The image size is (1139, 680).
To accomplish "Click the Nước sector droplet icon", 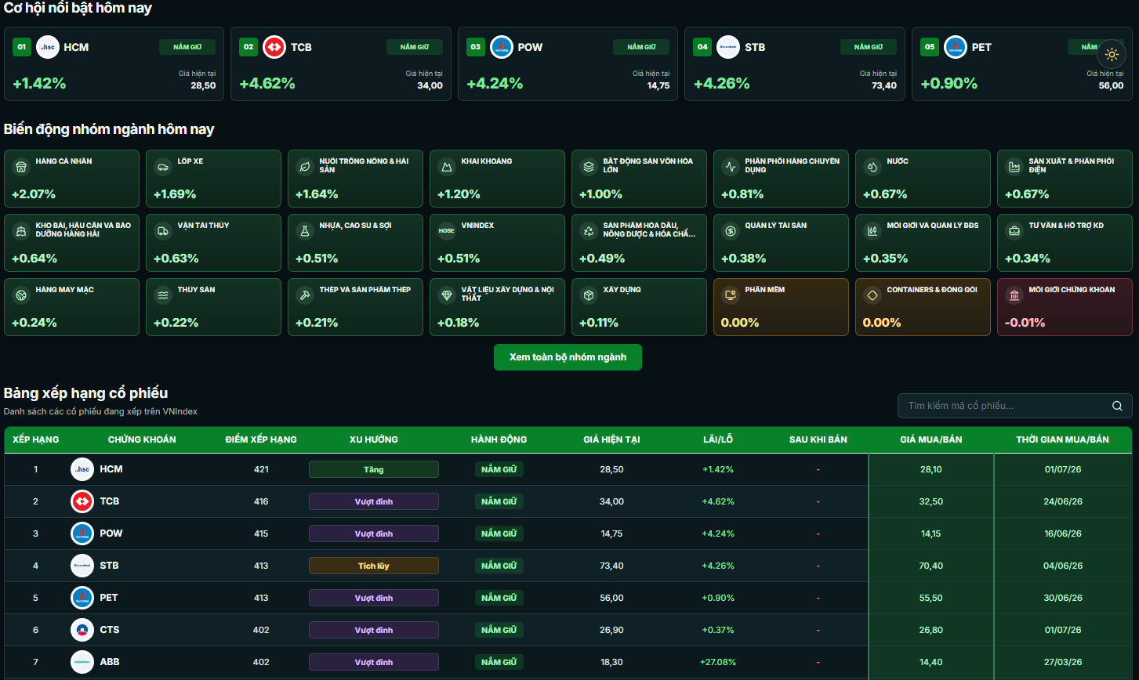I will tap(872, 166).
